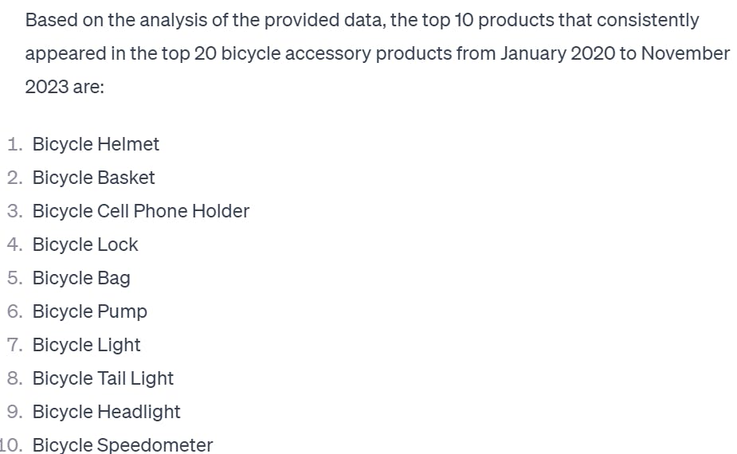The image size is (737, 454).
Task: Click "2023 are:" at paragraph end
Action: coord(65,87)
